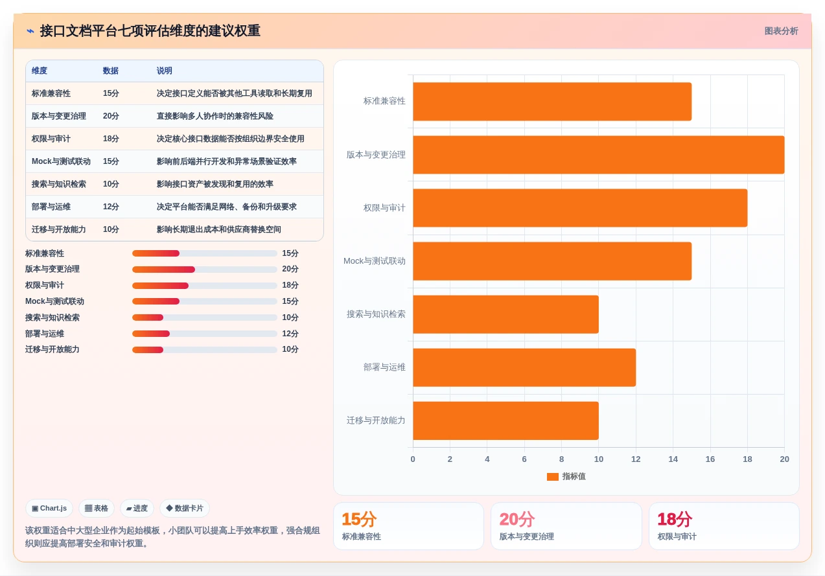Click the 部署与运维 bar in chart
825x576 pixels.
point(524,367)
